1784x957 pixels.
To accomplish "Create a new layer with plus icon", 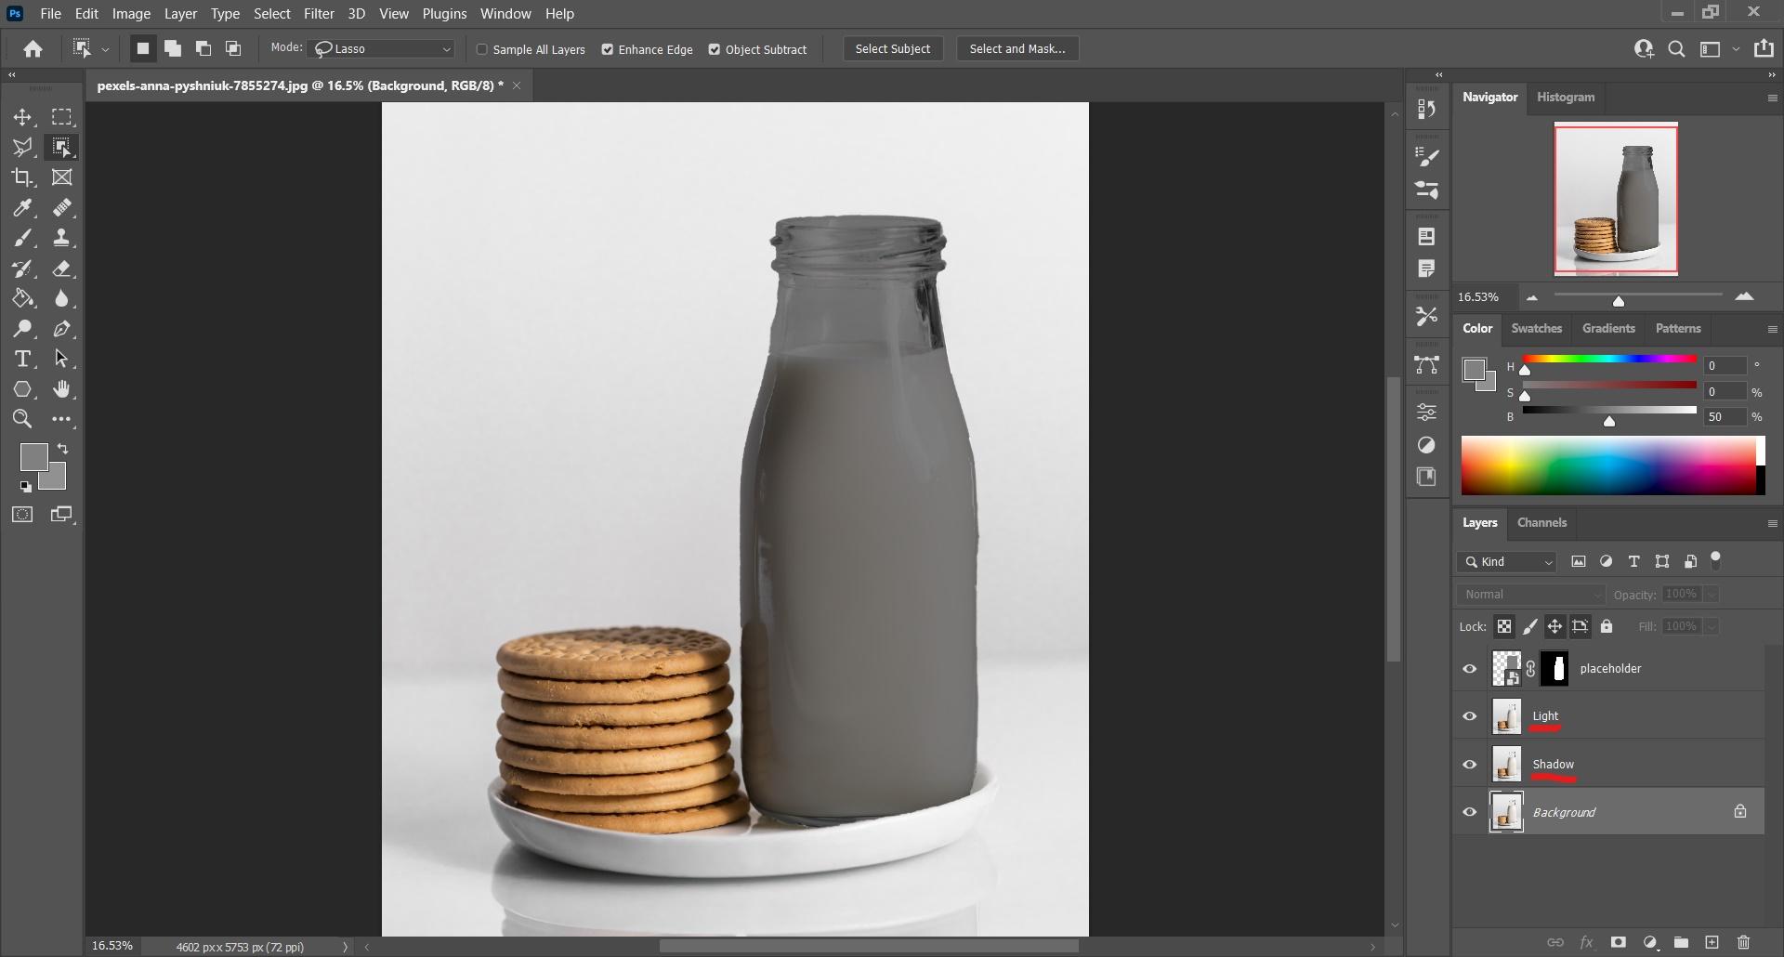I will point(1712,942).
